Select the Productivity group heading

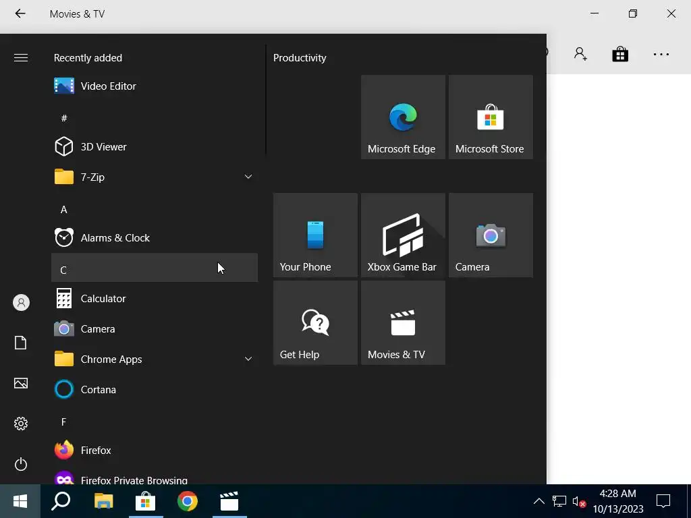click(x=300, y=58)
